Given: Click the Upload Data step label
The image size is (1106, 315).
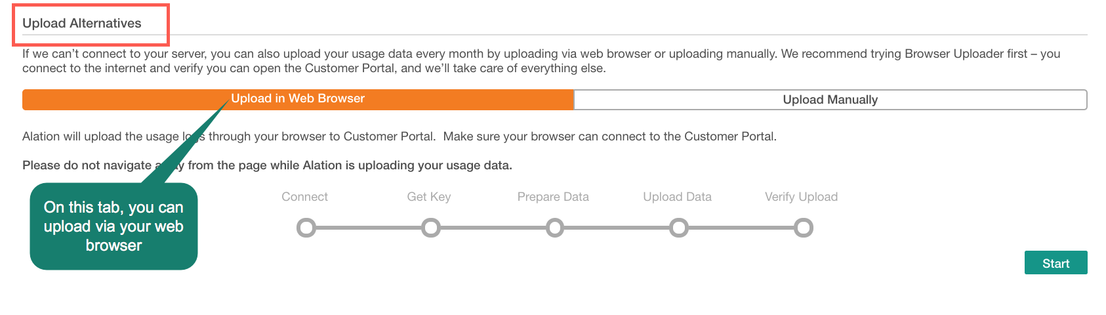Looking at the screenshot, I should 677,197.
